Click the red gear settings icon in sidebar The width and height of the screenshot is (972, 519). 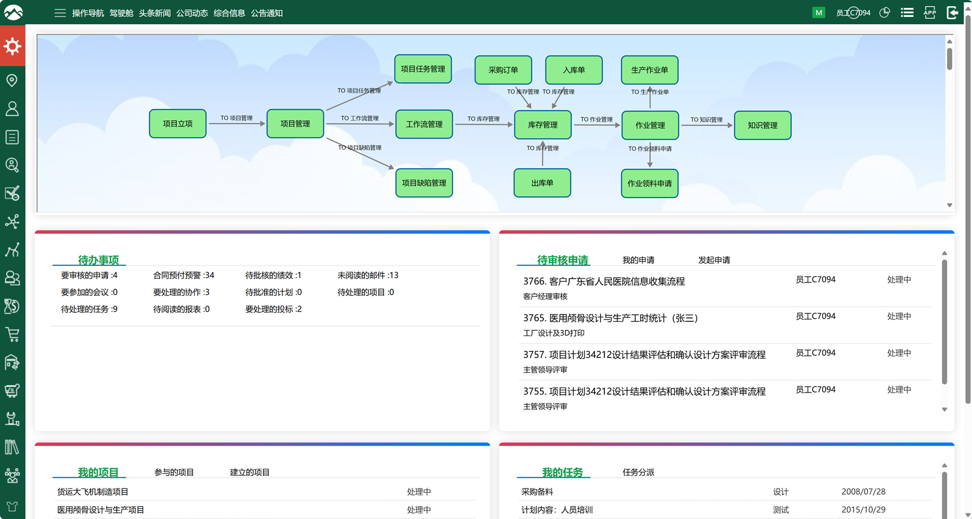tap(12, 47)
